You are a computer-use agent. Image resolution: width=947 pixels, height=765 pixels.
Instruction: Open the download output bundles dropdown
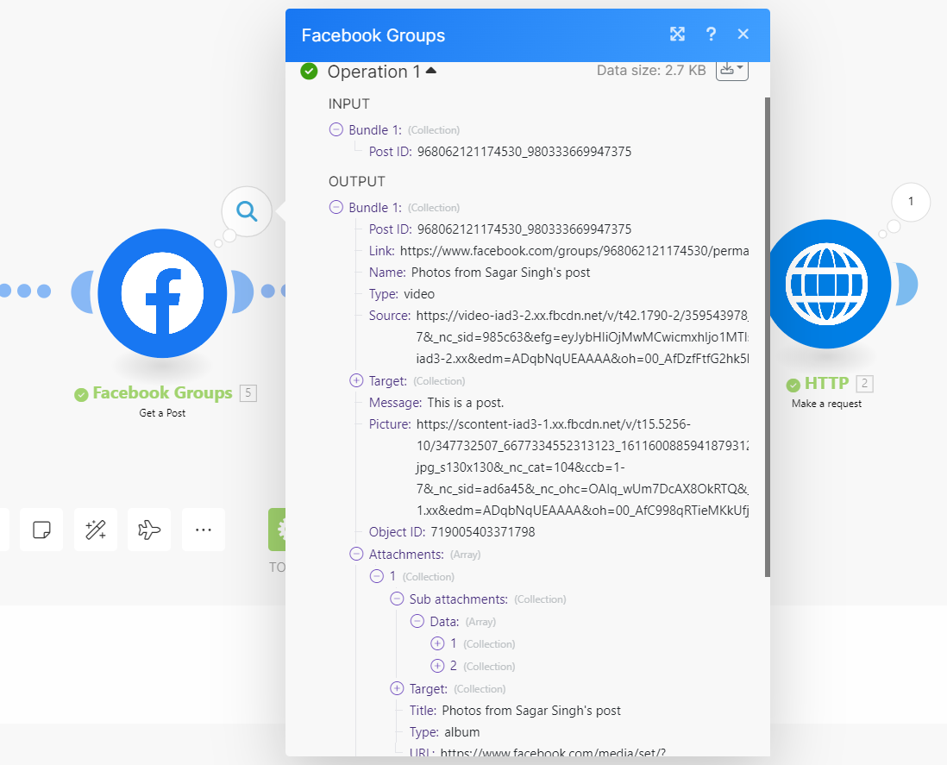point(732,70)
